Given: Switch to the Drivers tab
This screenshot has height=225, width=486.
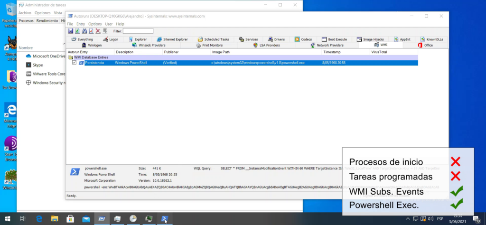Looking at the screenshot, I should [x=277, y=39].
